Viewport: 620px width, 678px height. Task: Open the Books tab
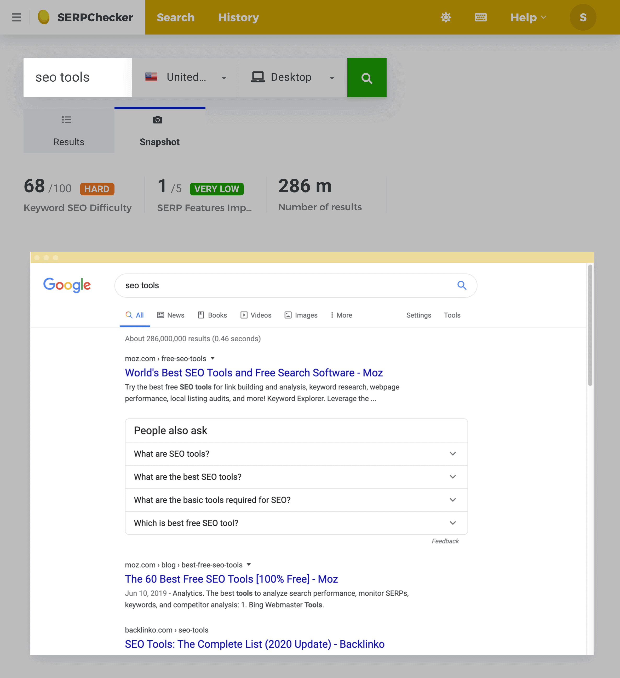[213, 315]
